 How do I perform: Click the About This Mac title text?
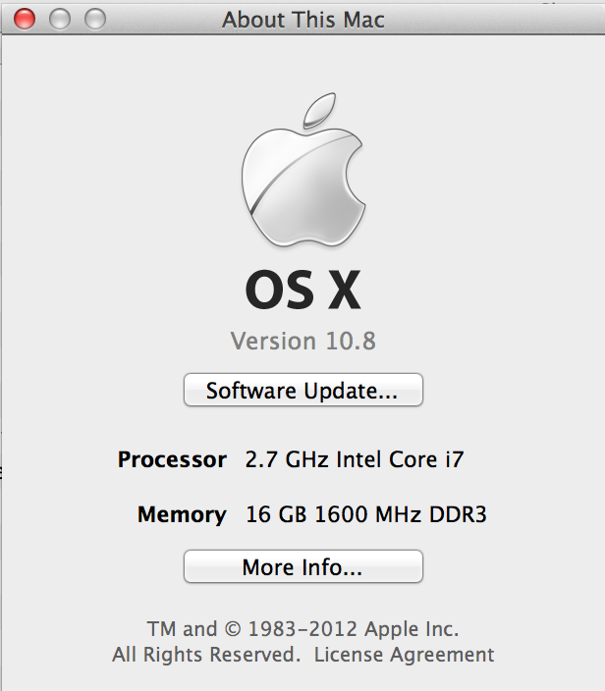302,20
